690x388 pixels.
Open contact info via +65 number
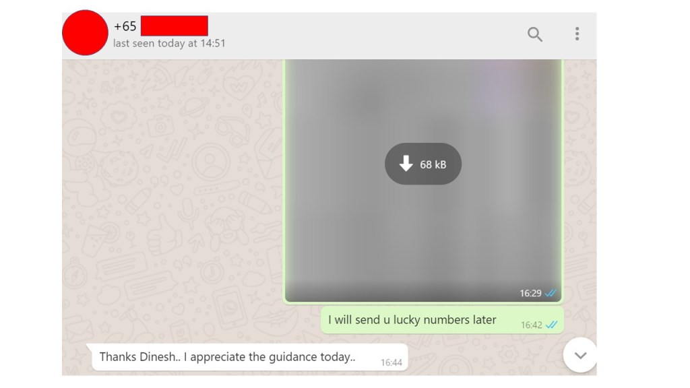click(125, 26)
